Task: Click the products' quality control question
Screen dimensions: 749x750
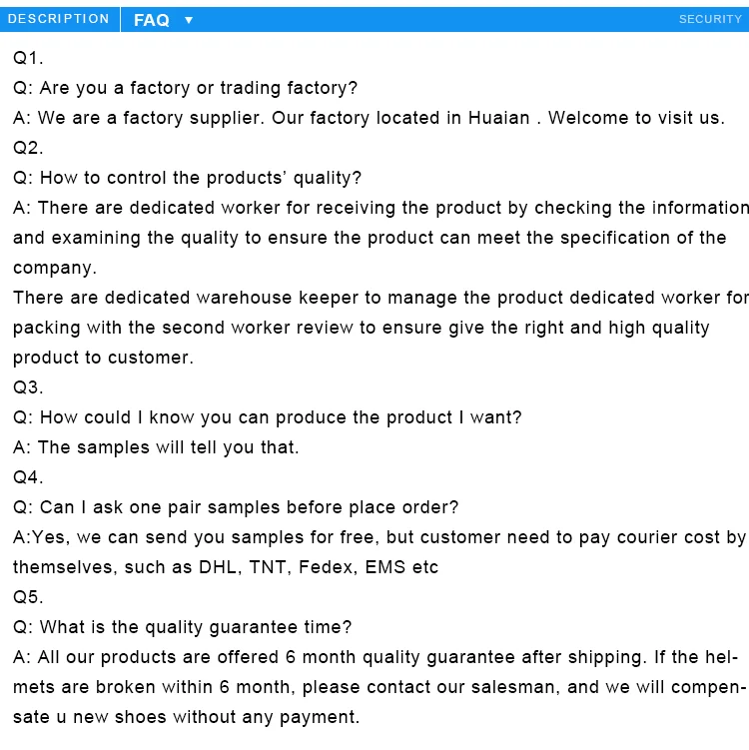Action: tap(187, 178)
